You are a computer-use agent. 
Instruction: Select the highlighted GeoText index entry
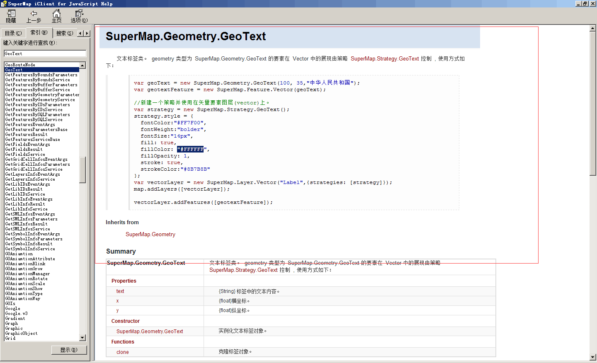coord(41,70)
